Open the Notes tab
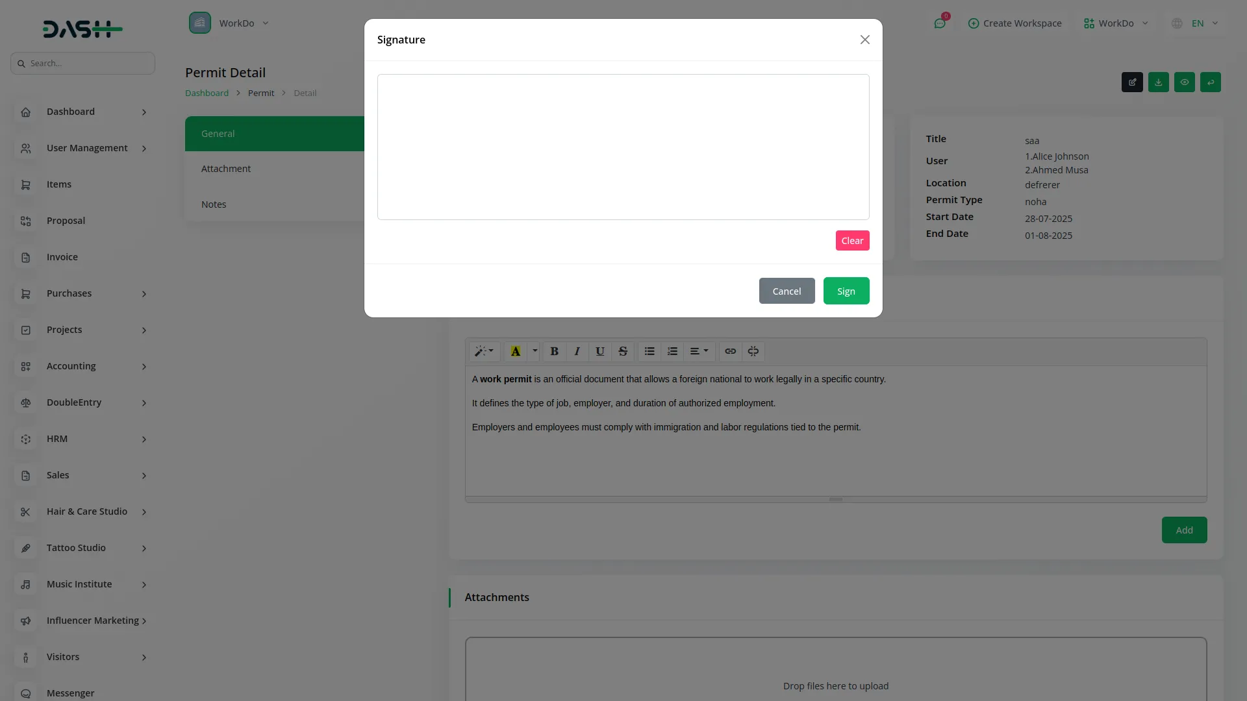1247x701 pixels. [214, 204]
